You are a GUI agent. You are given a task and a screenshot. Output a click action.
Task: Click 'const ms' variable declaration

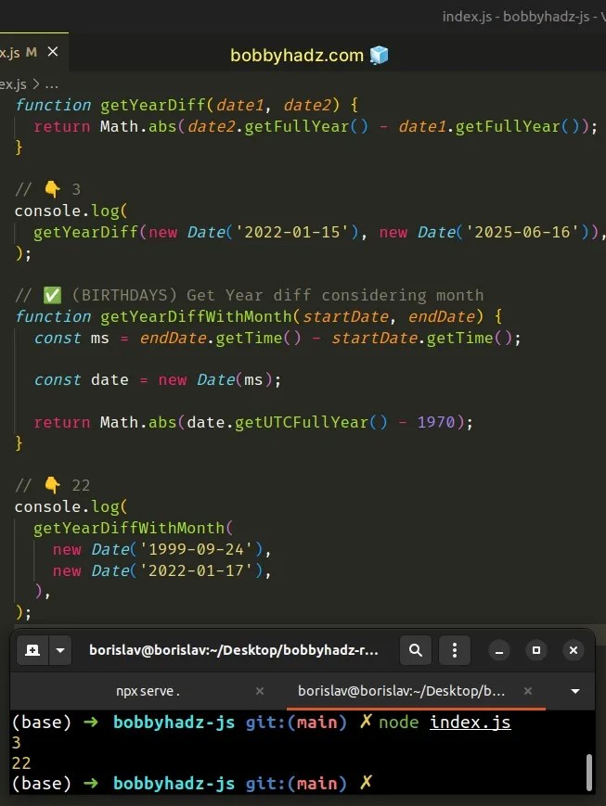[x=71, y=338]
